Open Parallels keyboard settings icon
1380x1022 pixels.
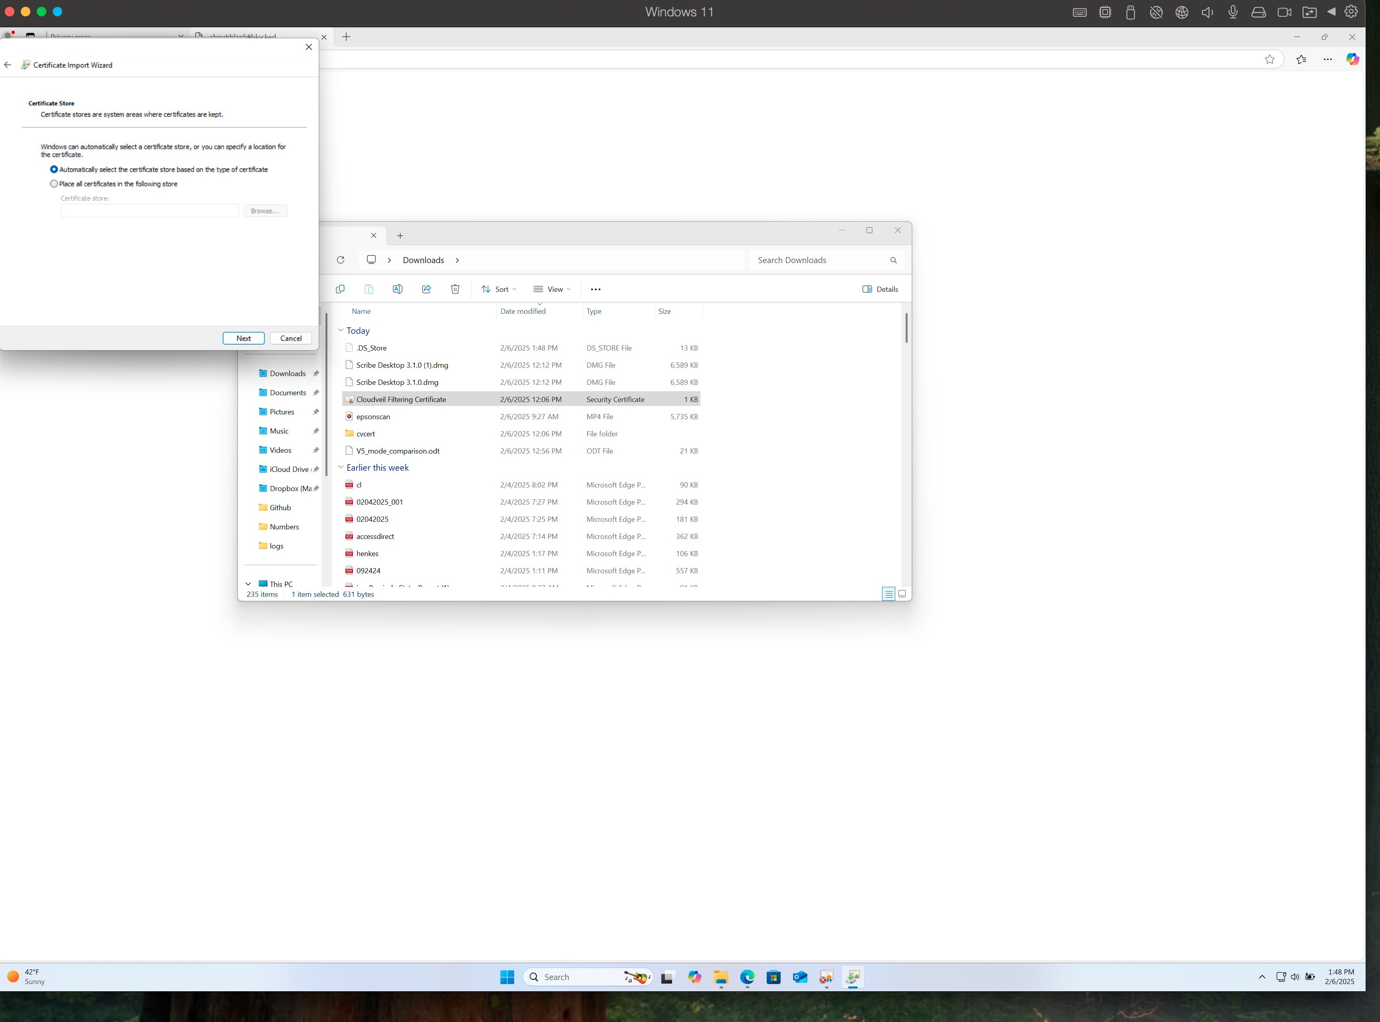[x=1080, y=12]
